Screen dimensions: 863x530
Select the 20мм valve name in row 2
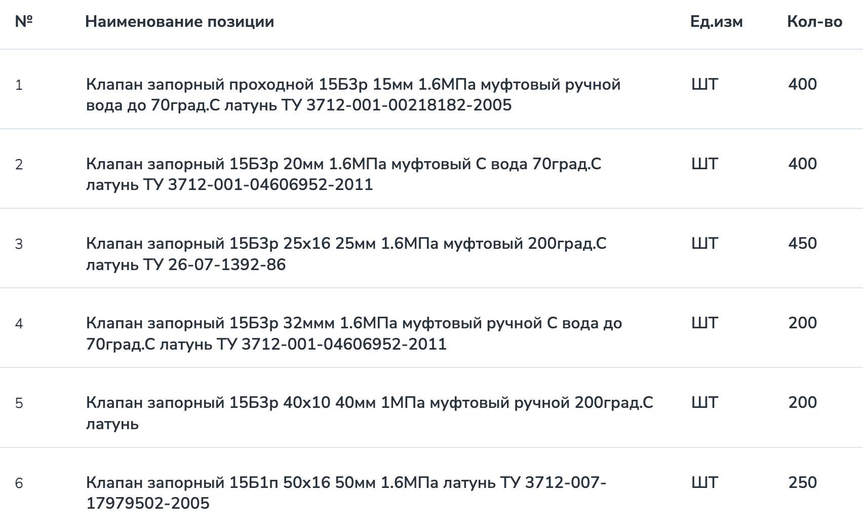(343, 174)
